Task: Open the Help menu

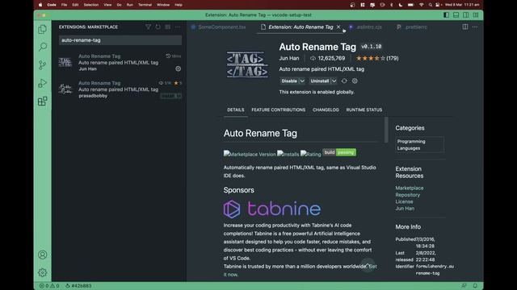Action: pyautogui.click(x=179, y=5)
